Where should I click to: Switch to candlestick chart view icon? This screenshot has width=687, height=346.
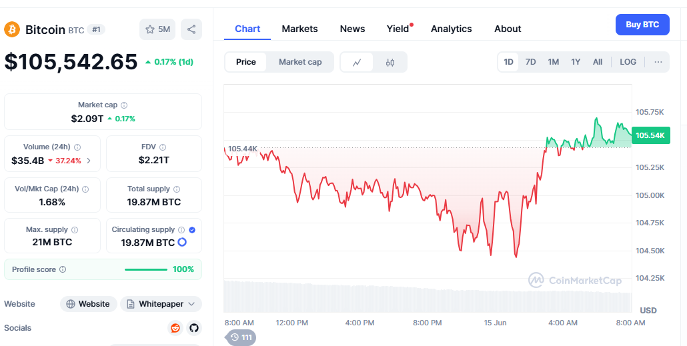pos(390,62)
